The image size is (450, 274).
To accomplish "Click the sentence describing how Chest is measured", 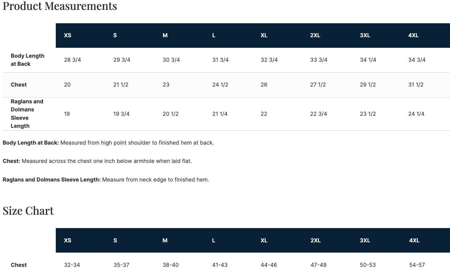I will tap(97, 161).
